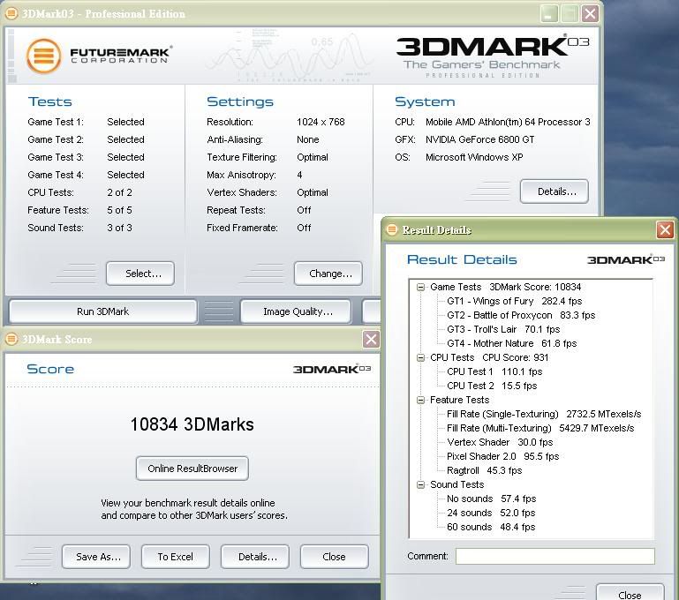Close the Result Details window with X
The width and height of the screenshot is (679, 600).
665,229
